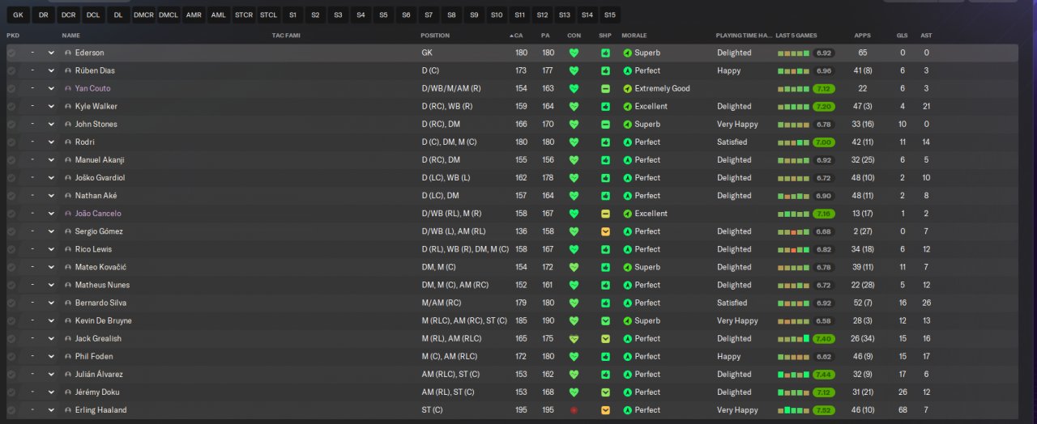The width and height of the screenshot is (1037, 424).
Task: Select the GK position filter
Action: (19, 15)
